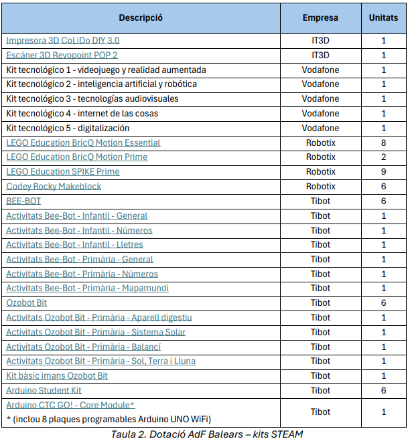
Task: Follow Ozobot Bit Sistema Solar activity link
Action: coord(96,333)
